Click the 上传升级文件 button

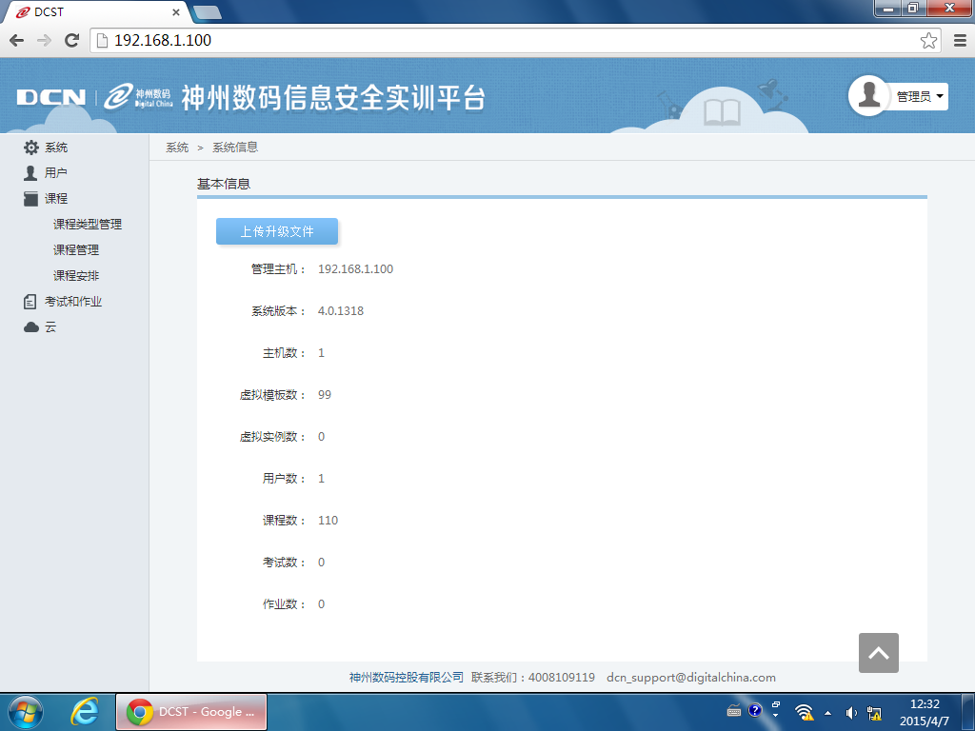pyautogui.click(x=277, y=231)
